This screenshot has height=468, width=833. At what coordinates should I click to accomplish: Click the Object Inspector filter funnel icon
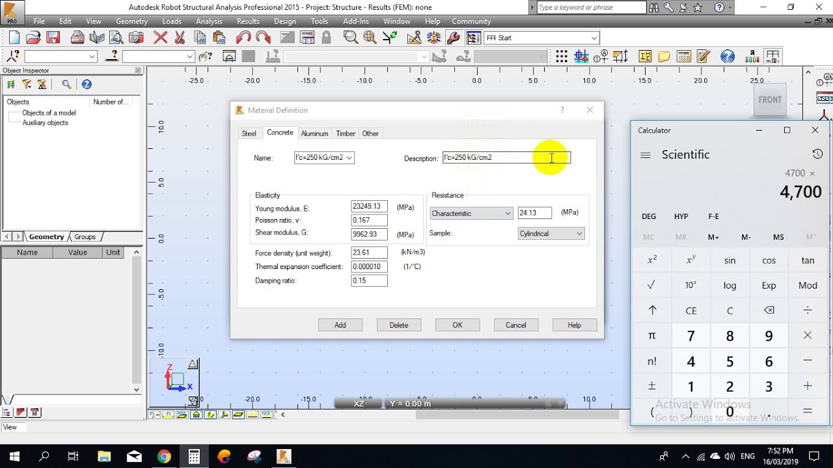coord(27,84)
